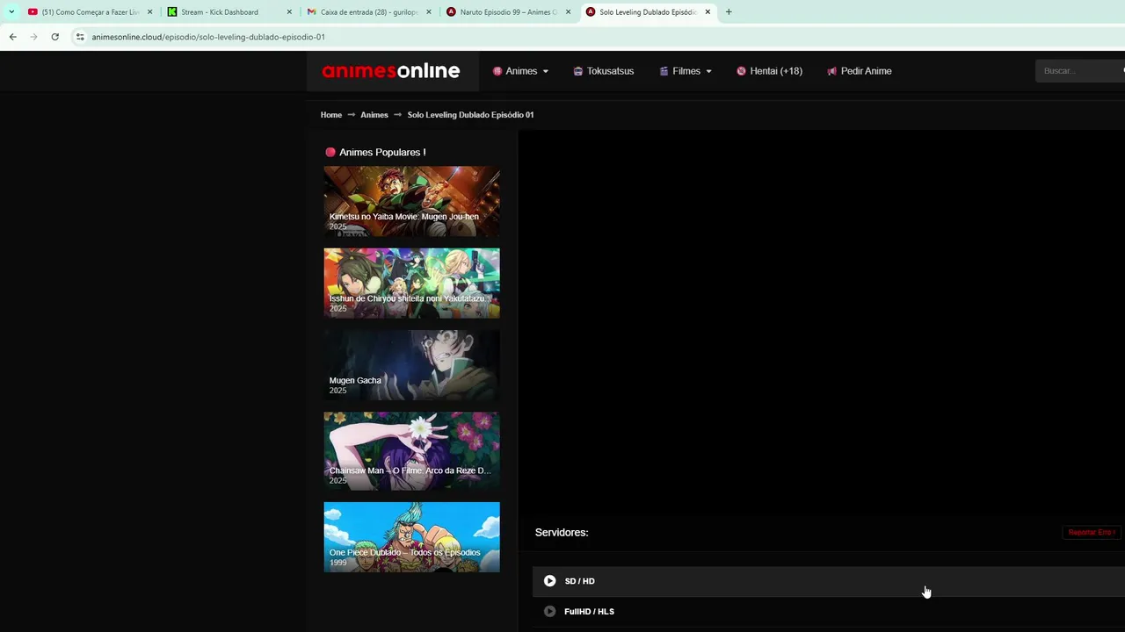
Task: Switch to the Naruto Episodio 99 tab
Action: 508,12
